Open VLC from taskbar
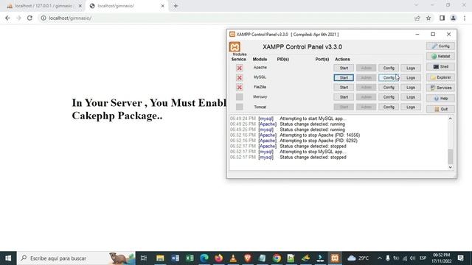Screen dimensions: 472x265 click(233, 258)
